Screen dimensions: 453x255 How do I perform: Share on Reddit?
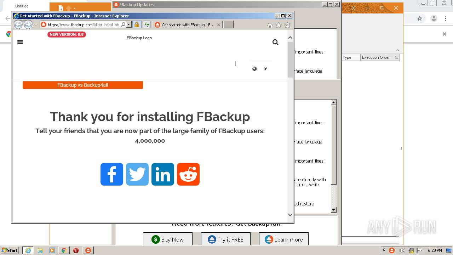(x=188, y=174)
